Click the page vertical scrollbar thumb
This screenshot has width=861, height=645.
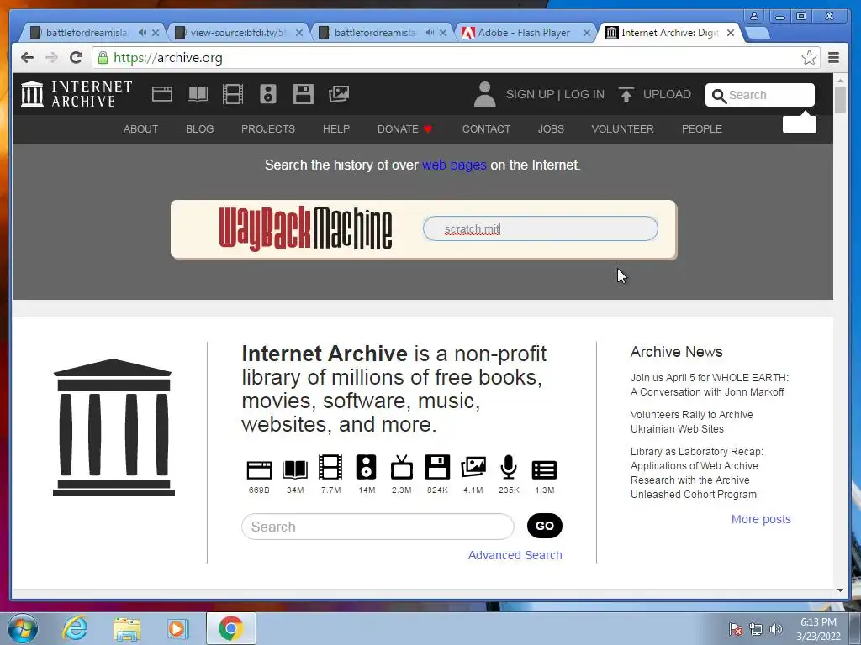[x=840, y=100]
